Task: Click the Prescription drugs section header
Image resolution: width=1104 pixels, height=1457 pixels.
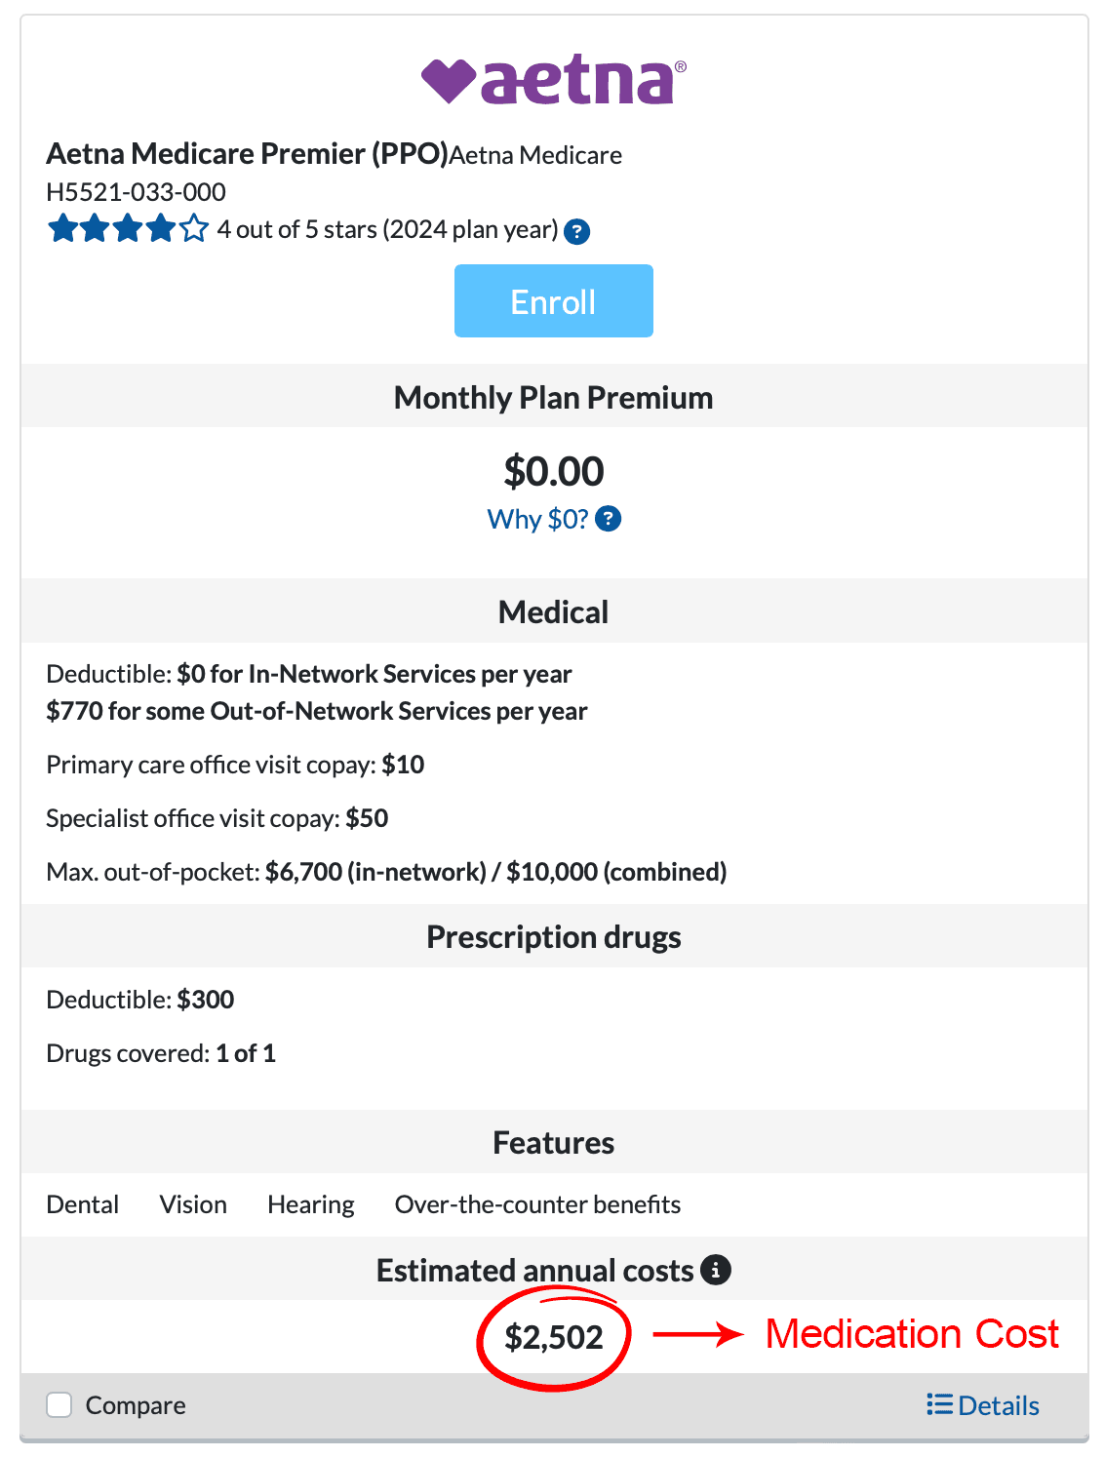Action: click(x=553, y=937)
